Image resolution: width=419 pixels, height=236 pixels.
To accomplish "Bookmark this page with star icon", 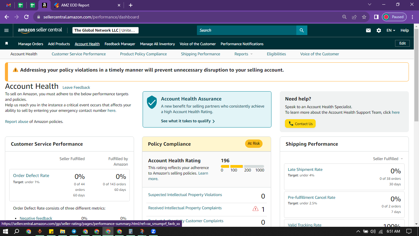I will [x=364, y=17].
